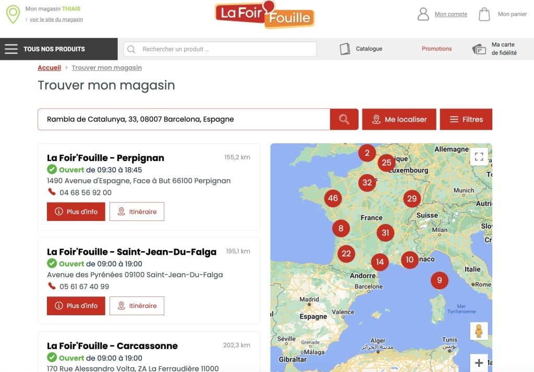Click the map cluster marker 29
This screenshot has height=372, width=534.
click(x=412, y=199)
